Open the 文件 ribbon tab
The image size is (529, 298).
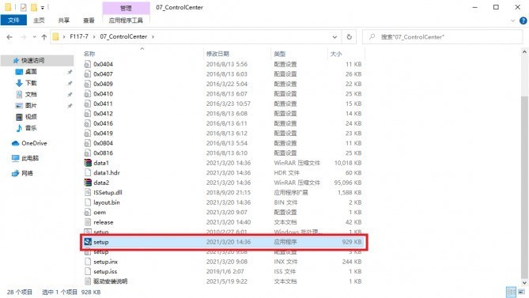(x=13, y=21)
